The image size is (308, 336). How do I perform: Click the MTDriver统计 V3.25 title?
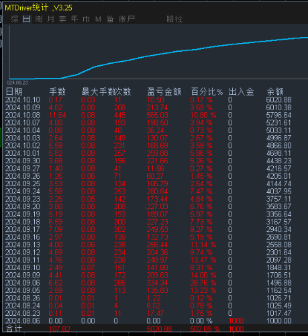pyautogui.click(x=38, y=8)
